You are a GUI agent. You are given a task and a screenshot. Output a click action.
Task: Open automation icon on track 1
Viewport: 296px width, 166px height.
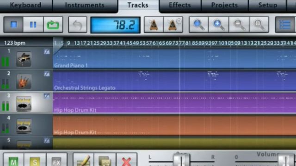(47, 52)
